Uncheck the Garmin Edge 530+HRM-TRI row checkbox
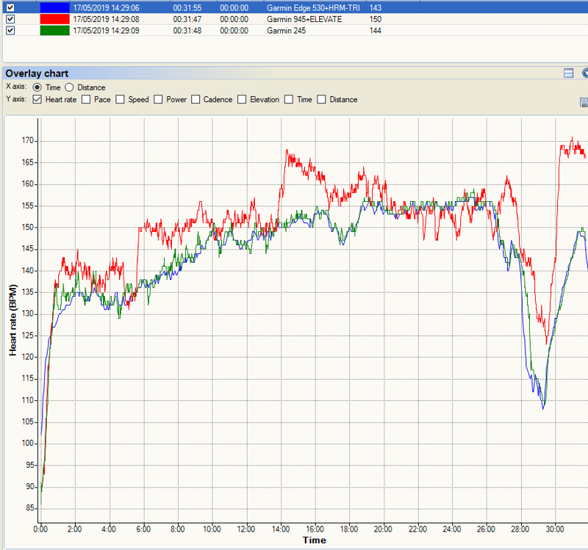Image resolution: width=588 pixels, height=550 pixels. click(10, 7)
